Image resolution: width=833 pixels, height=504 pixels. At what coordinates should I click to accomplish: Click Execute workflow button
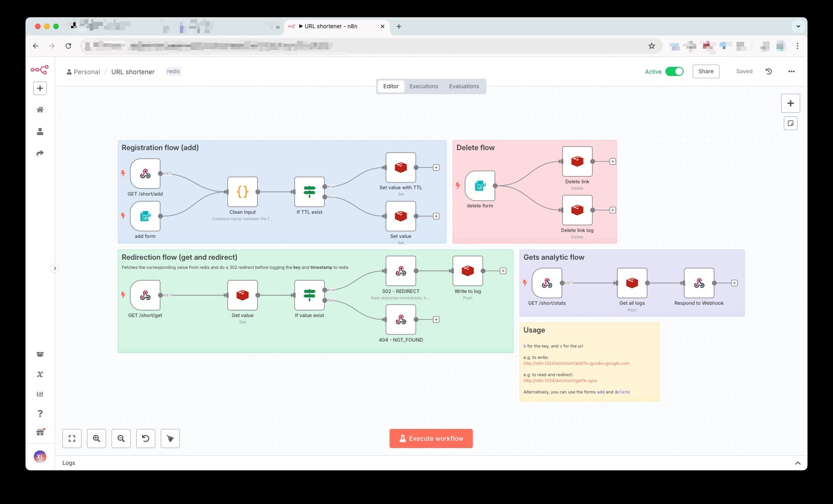click(x=431, y=438)
